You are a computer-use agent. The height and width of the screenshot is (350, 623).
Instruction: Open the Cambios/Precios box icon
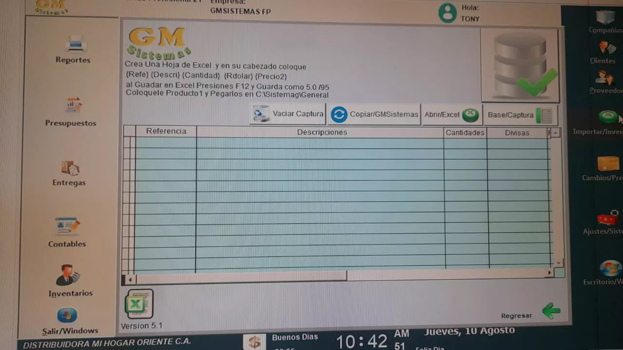pos(608,163)
